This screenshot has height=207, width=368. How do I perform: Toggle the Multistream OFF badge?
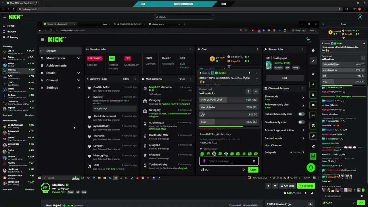(x=127, y=58)
